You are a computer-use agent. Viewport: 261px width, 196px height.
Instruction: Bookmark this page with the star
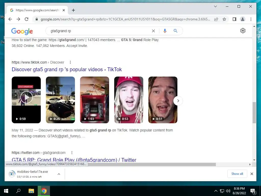pos(224,19)
